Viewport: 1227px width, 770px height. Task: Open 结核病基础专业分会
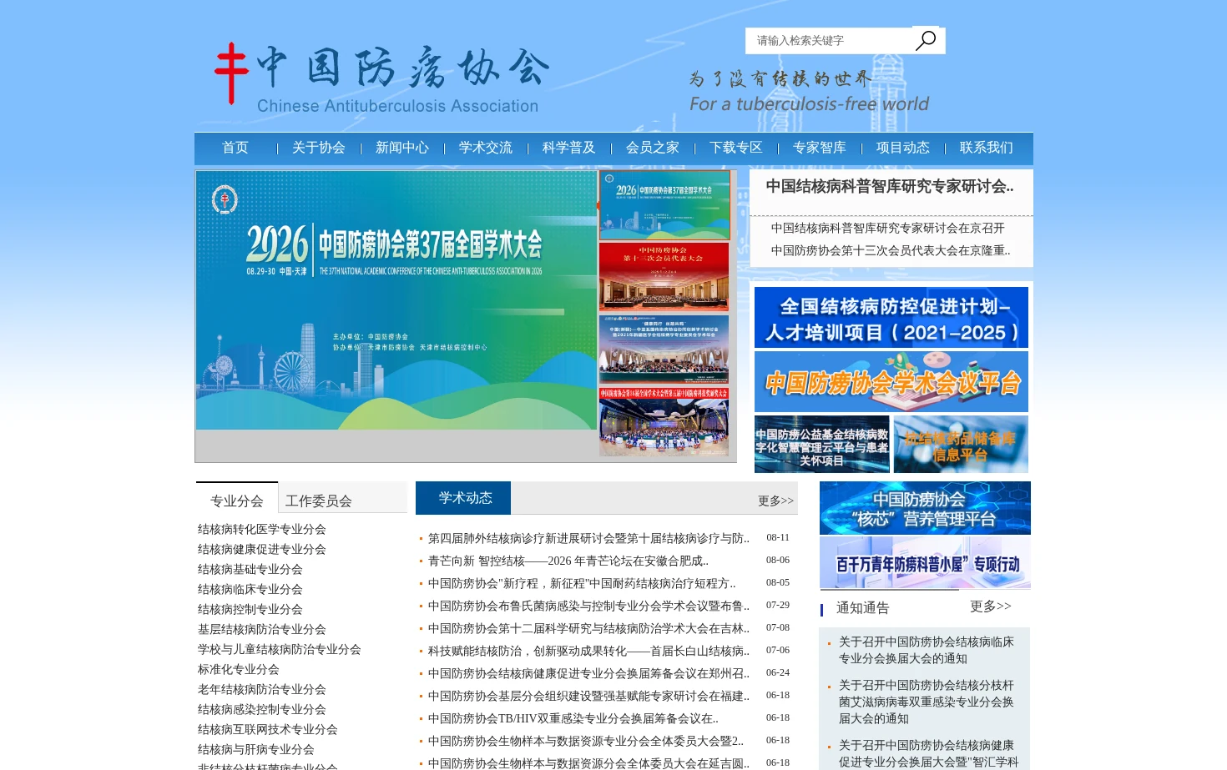pos(250,569)
